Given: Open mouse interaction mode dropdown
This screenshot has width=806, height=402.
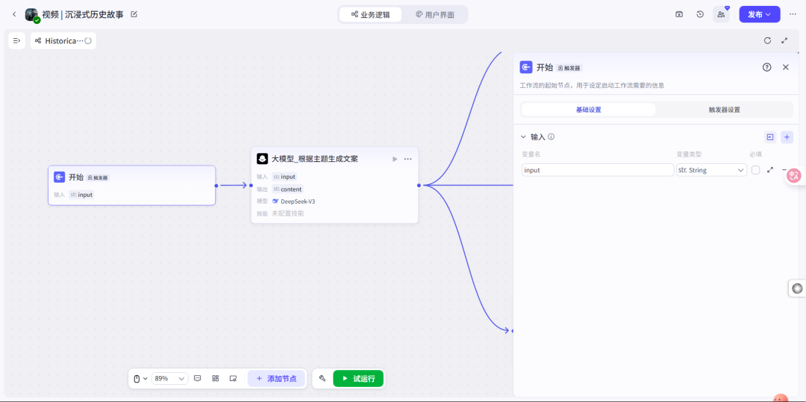Looking at the screenshot, I should [140, 378].
